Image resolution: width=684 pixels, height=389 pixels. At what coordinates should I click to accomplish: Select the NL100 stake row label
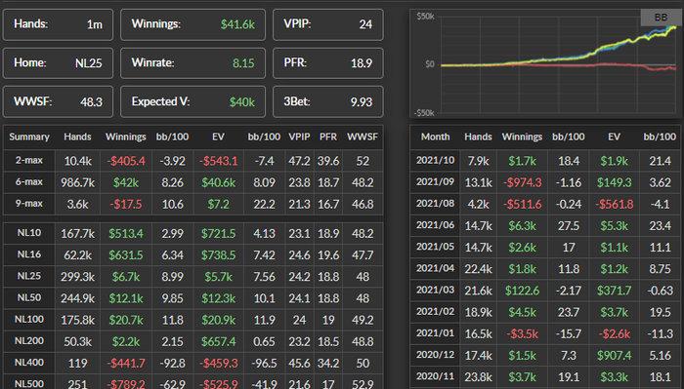tap(29, 320)
